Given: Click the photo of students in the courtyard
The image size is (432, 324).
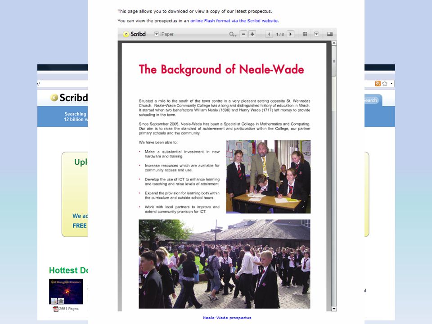Looking at the screenshot, I should pyautogui.click(x=224, y=264).
